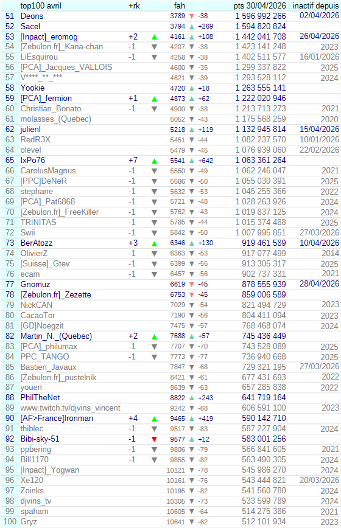Image resolution: width=341 pixels, height=528 pixels.
Task: Click green rank-up arrow for lxPo76
Action: point(154,161)
